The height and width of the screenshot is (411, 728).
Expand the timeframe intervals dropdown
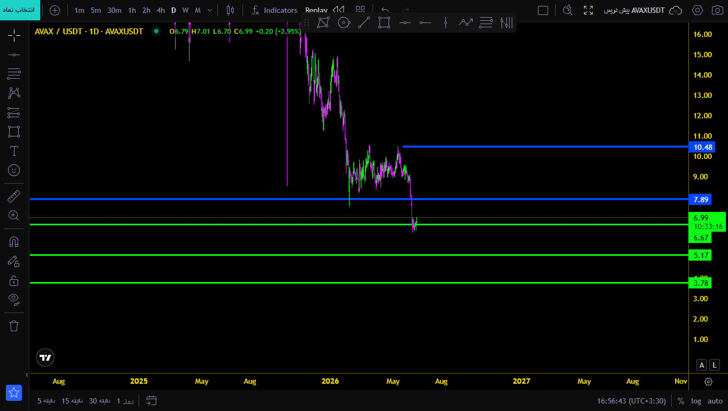click(x=209, y=10)
